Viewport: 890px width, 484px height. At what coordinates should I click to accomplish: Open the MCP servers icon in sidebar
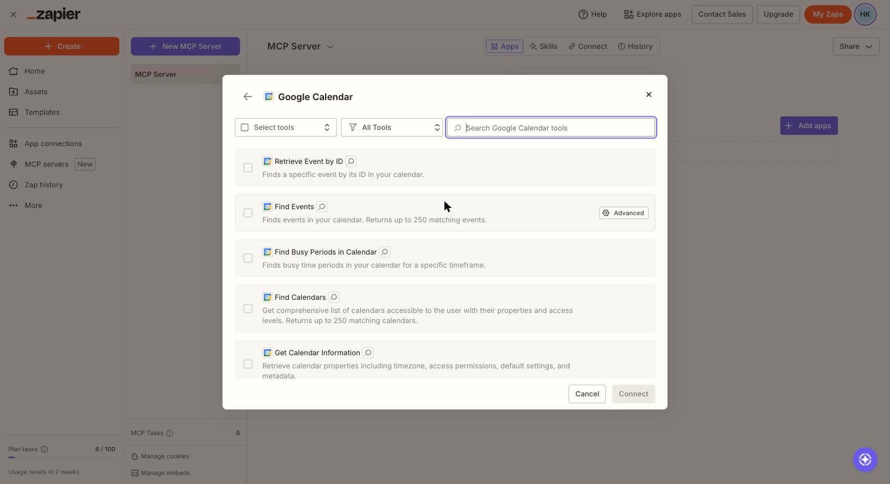pyautogui.click(x=14, y=164)
